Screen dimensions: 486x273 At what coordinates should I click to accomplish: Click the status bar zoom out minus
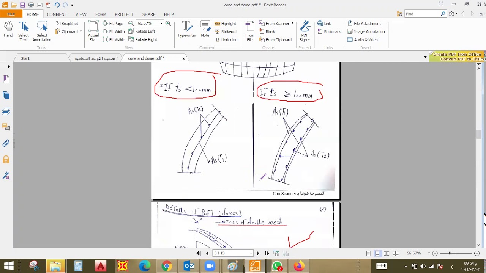tap(435, 253)
